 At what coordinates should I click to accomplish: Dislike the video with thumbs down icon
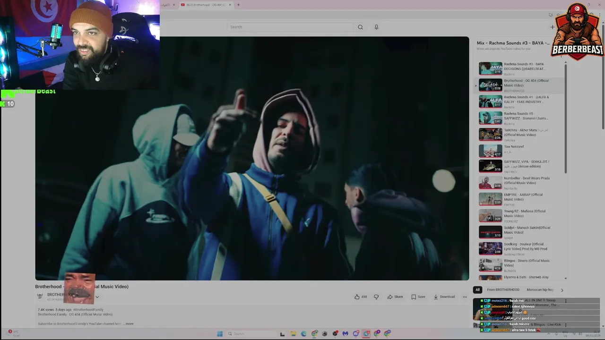pyautogui.click(x=376, y=297)
